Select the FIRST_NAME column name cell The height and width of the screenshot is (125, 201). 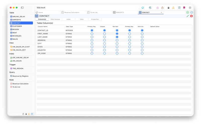[43, 34]
